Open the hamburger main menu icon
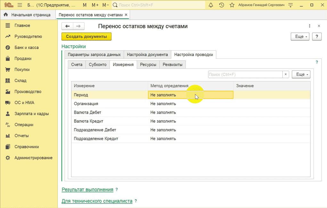327x208 pixels. (x=20, y=5)
